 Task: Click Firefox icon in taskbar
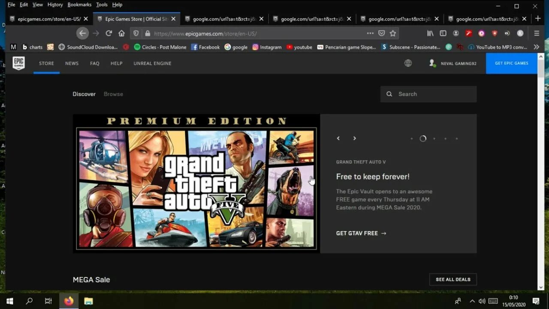(x=69, y=301)
